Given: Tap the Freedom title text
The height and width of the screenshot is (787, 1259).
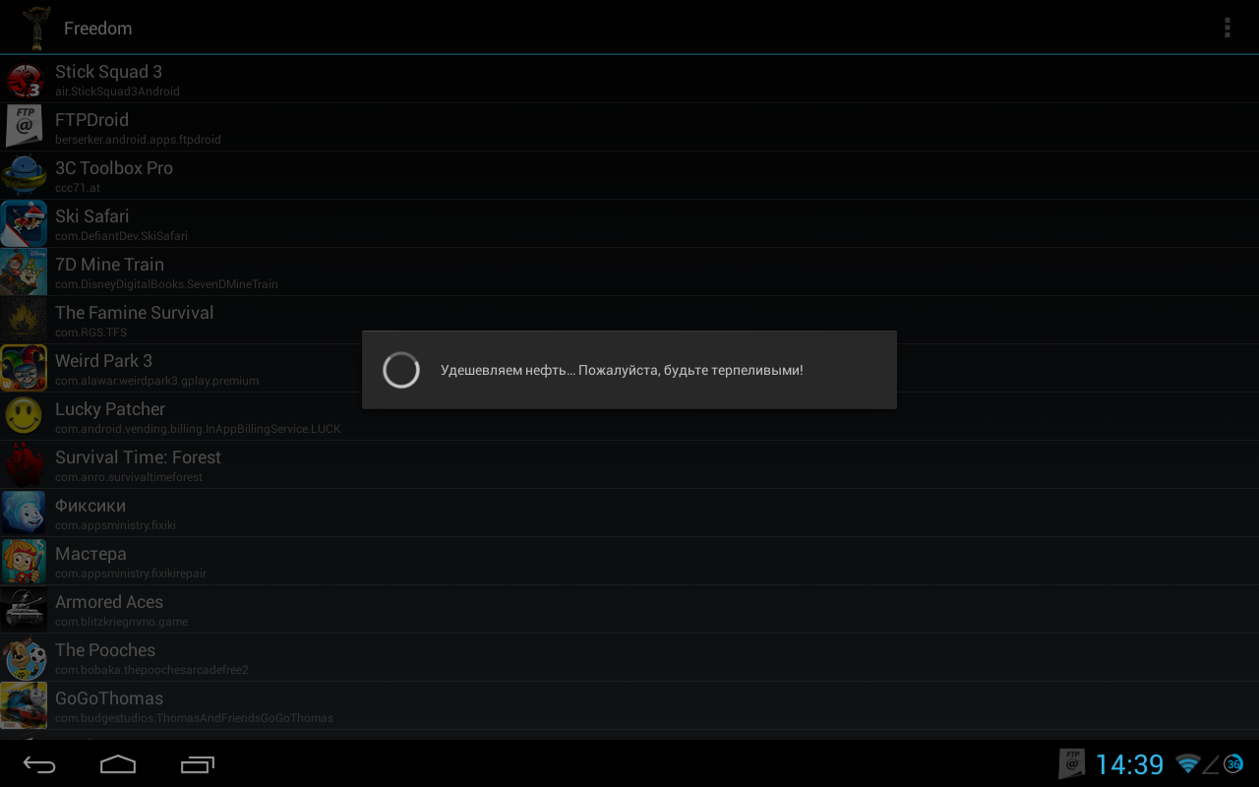Looking at the screenshot, I should (x=98, y=29).
